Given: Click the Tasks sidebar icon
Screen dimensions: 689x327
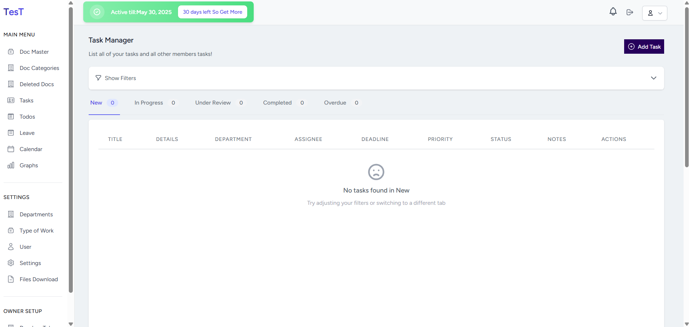Looking at the screenshot, I should [11, 100].
